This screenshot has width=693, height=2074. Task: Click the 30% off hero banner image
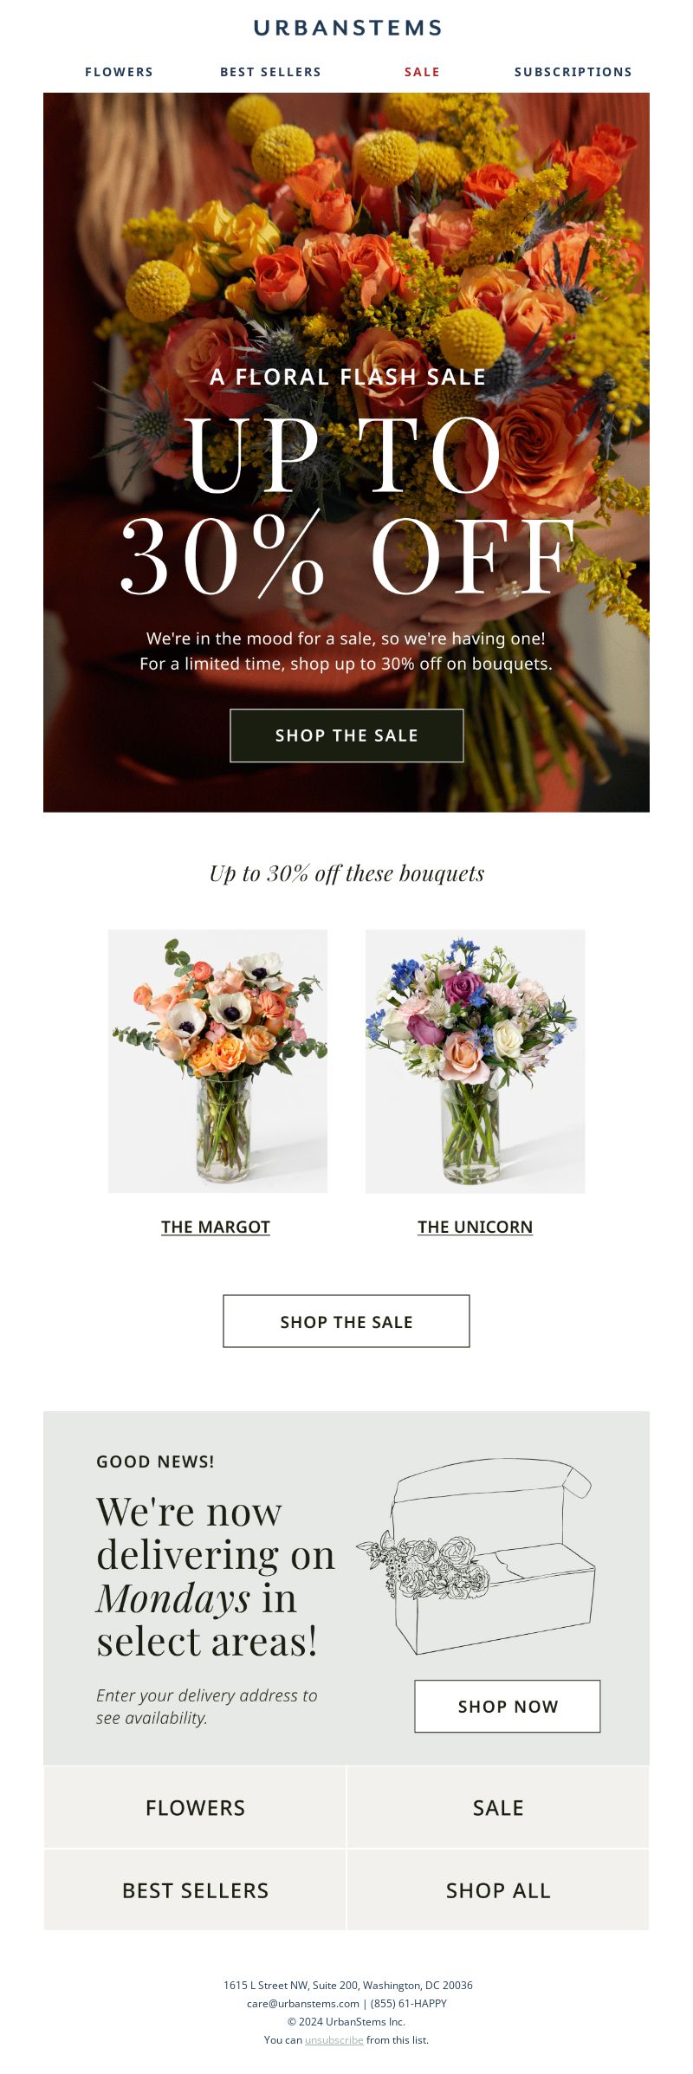346,452
